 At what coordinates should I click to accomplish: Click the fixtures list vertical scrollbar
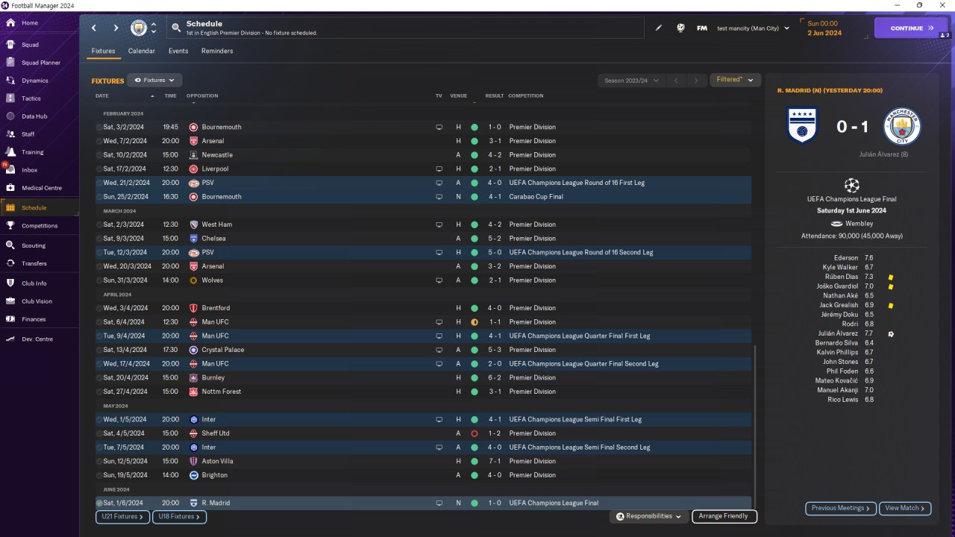(755, 427)
